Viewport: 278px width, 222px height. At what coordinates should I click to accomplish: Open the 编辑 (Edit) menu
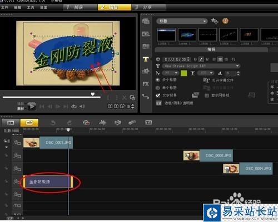pos(18,7)
